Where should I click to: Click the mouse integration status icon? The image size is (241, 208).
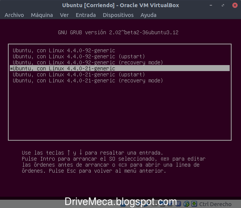(186, 204)
